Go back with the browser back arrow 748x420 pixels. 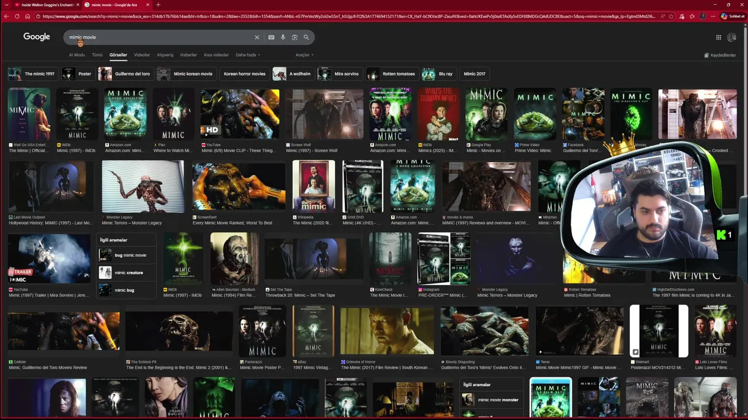6,16
